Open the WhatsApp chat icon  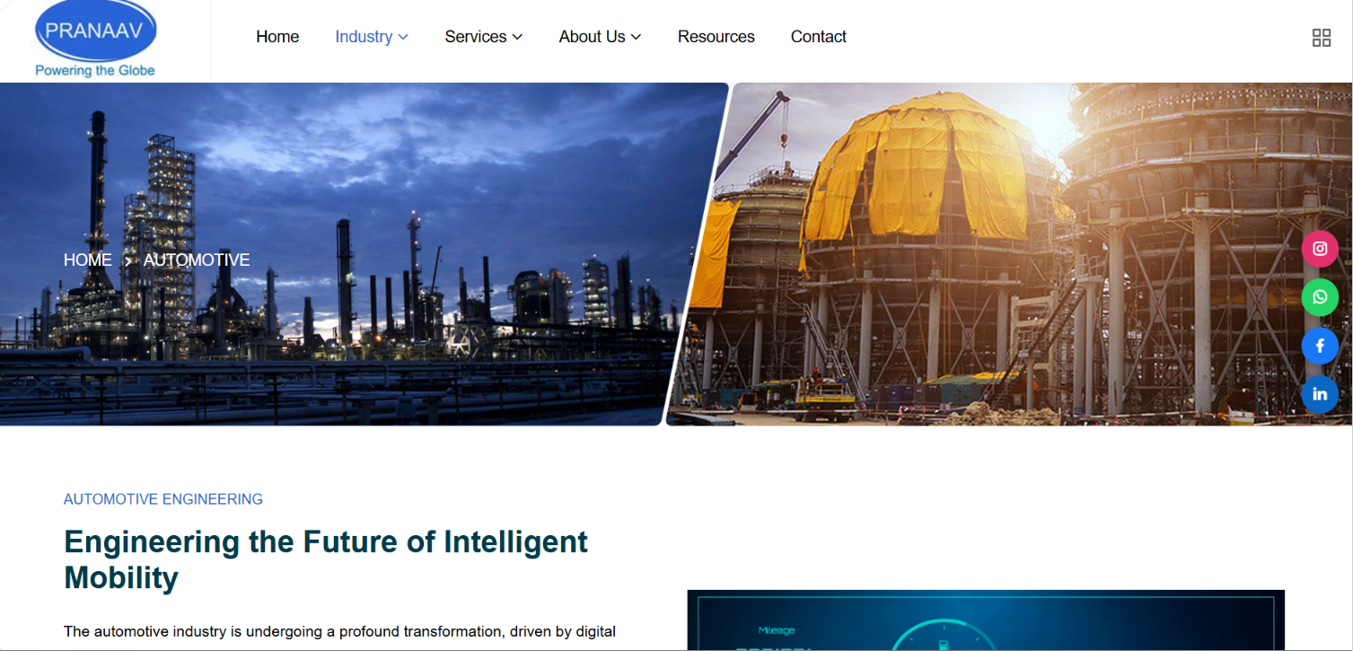point(1320,297)
